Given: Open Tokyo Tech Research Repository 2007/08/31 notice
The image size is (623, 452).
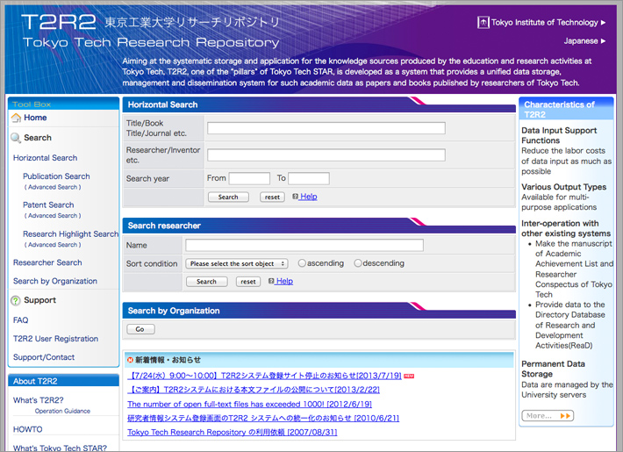Looking at the screenshot, I should pos(232,432).
